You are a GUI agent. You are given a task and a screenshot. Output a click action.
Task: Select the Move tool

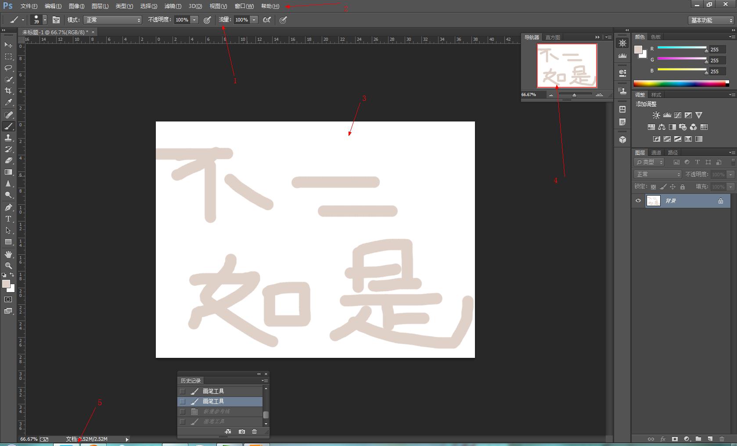8,45
